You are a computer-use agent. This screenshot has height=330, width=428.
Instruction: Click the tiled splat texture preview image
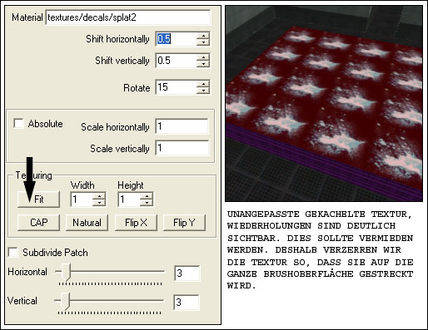coord(324,103)
